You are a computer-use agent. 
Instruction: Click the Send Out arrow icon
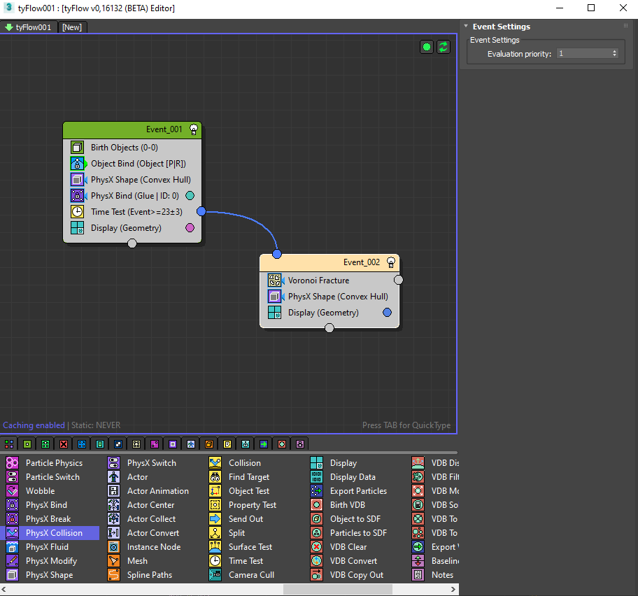pos(215,519)
